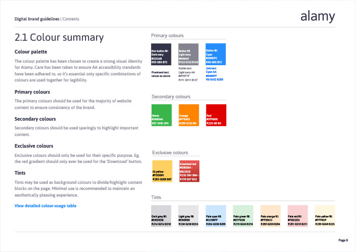This screenshot has height=252, width=356.
Task: Select the Red secondary colour swatch
Action: (x=216, y=115)
